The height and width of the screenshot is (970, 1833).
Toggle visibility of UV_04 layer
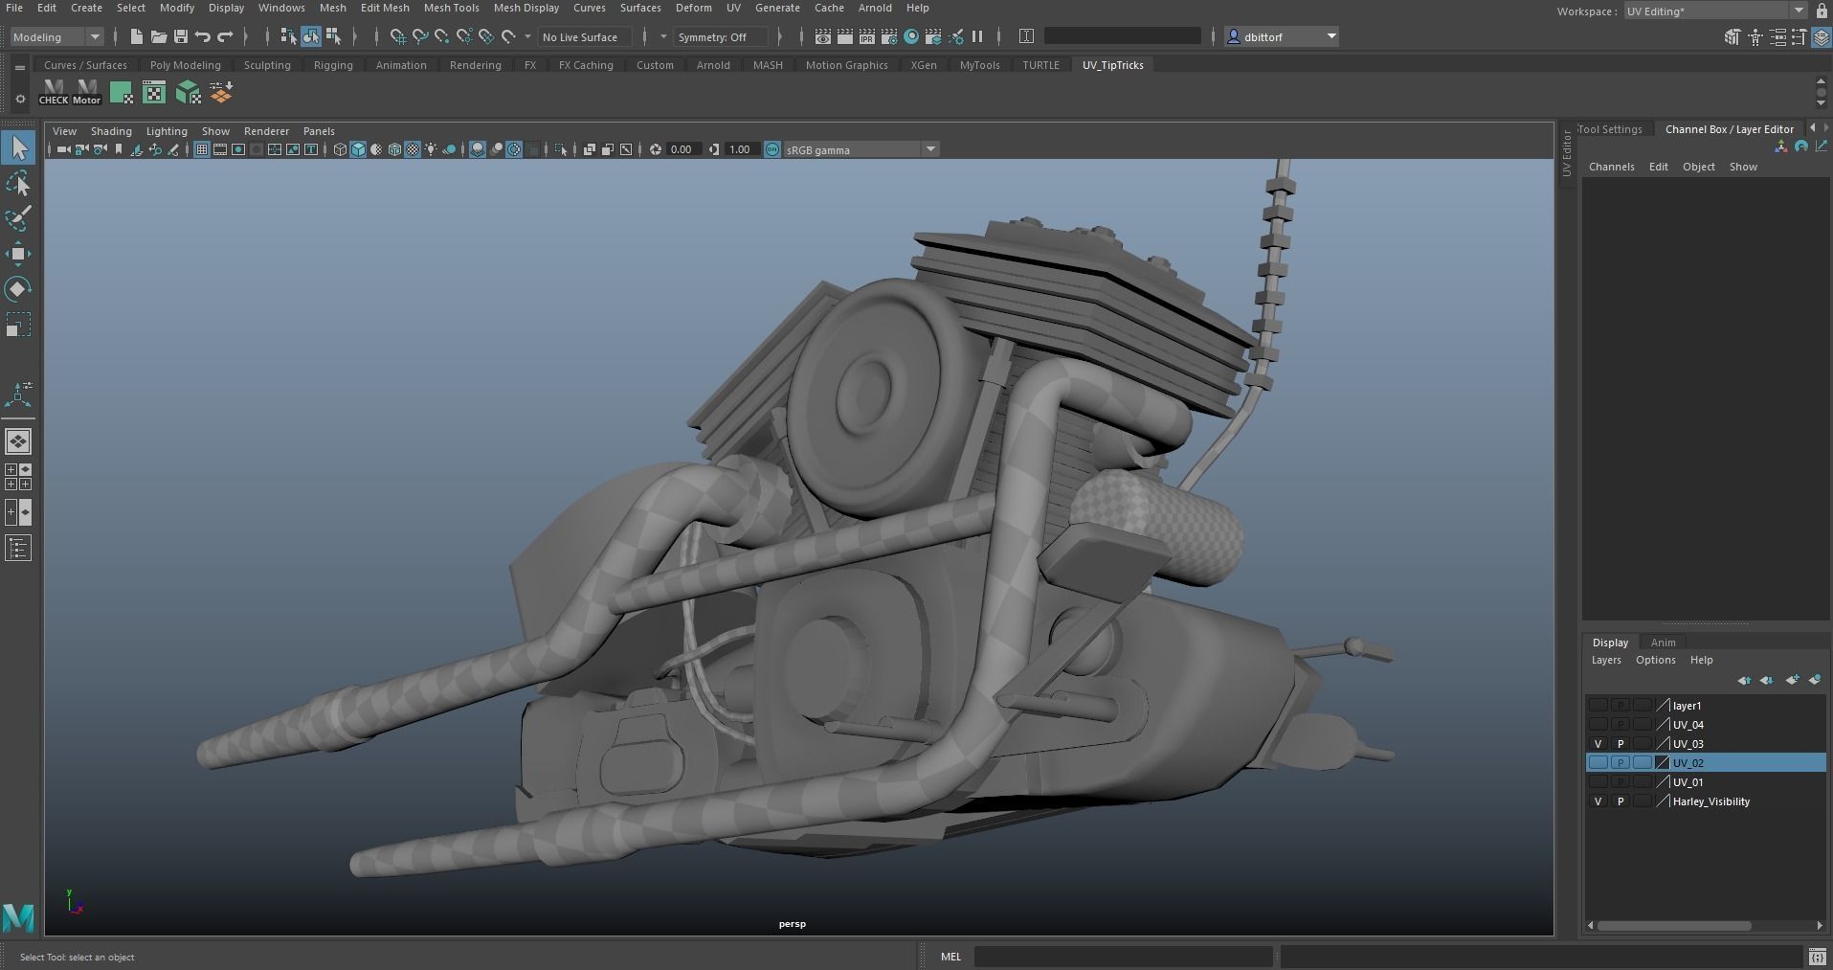pos(1598,725)
